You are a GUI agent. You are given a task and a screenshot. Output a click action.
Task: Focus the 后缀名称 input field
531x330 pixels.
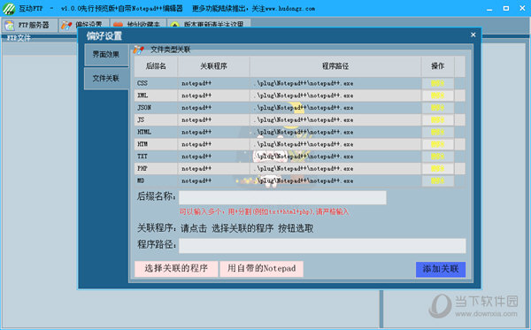click(282, 197)
